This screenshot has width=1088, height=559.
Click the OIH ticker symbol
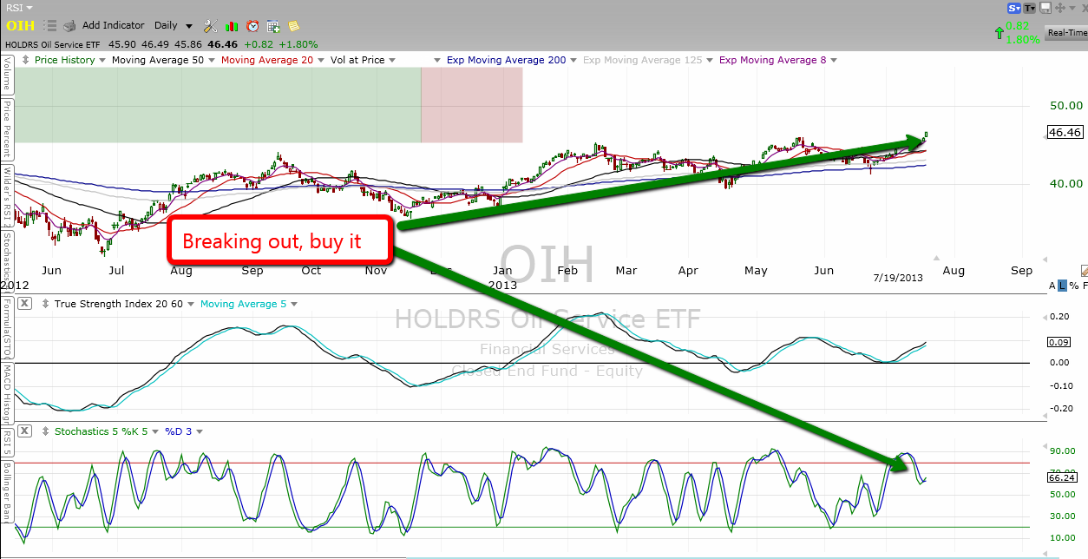[x=21, y=26]
